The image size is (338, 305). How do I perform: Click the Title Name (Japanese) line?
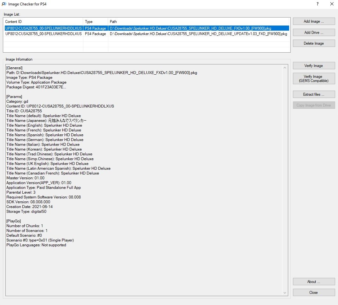[x=46, y=121]
